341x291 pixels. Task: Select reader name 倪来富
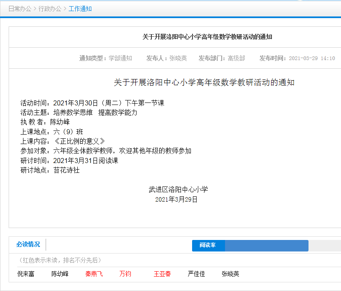(x=26, y=274)
